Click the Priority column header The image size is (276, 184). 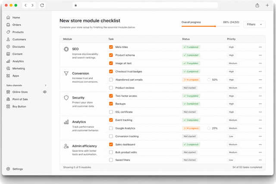point(231,39)
